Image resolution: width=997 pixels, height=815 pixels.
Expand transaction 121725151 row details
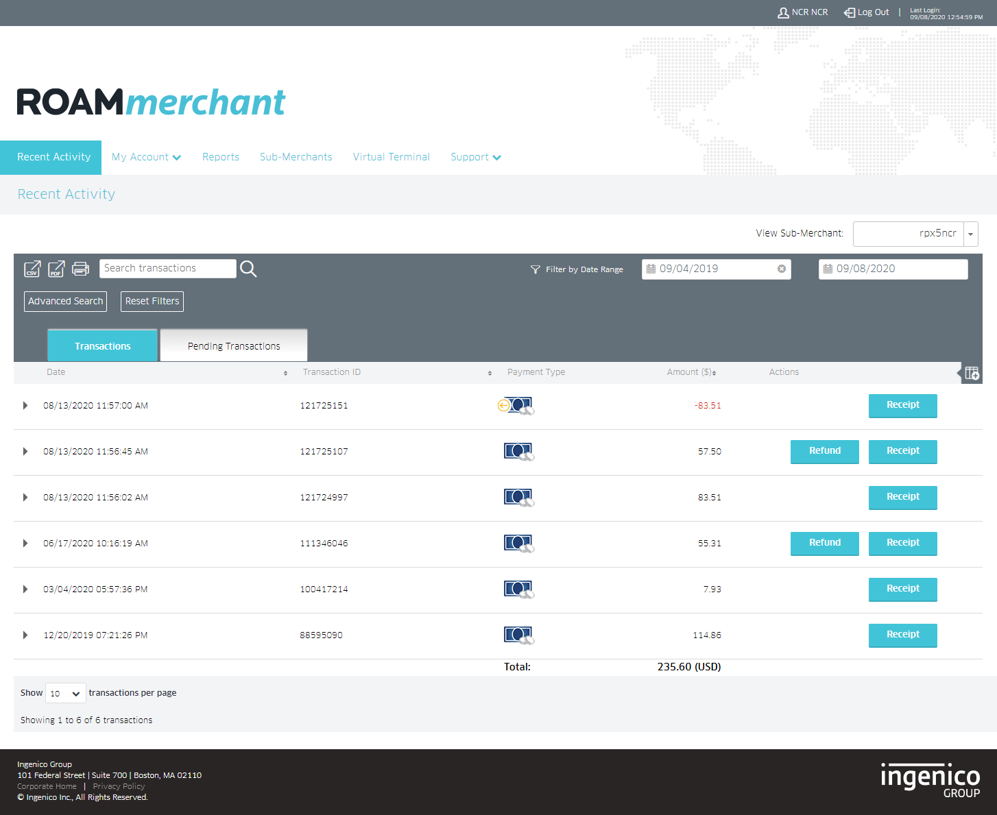(25, 406)
